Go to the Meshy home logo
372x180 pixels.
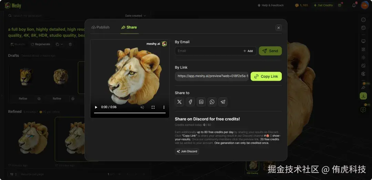13,5
